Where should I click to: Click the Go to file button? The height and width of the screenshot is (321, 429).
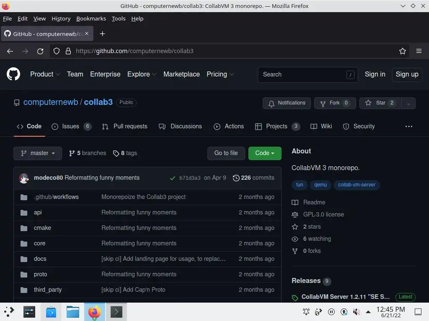226,153
